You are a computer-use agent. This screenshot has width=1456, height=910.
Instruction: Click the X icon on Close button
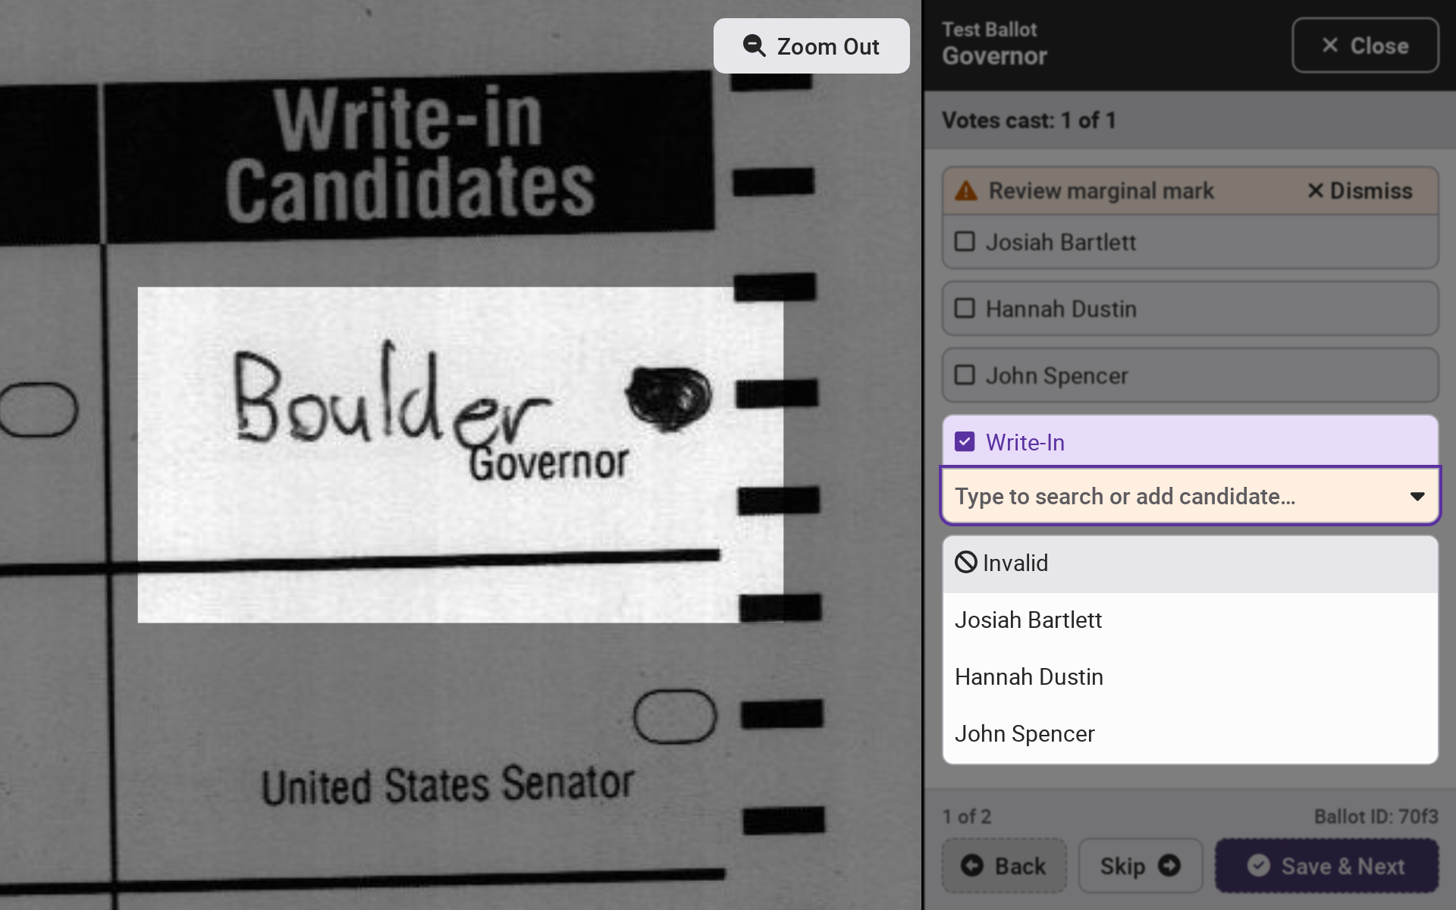[1330, 45]
